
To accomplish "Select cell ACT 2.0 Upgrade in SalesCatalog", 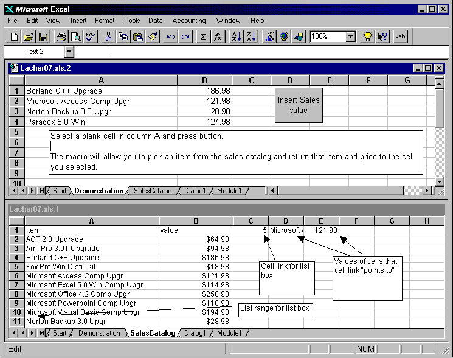I will tap(92, 239).
